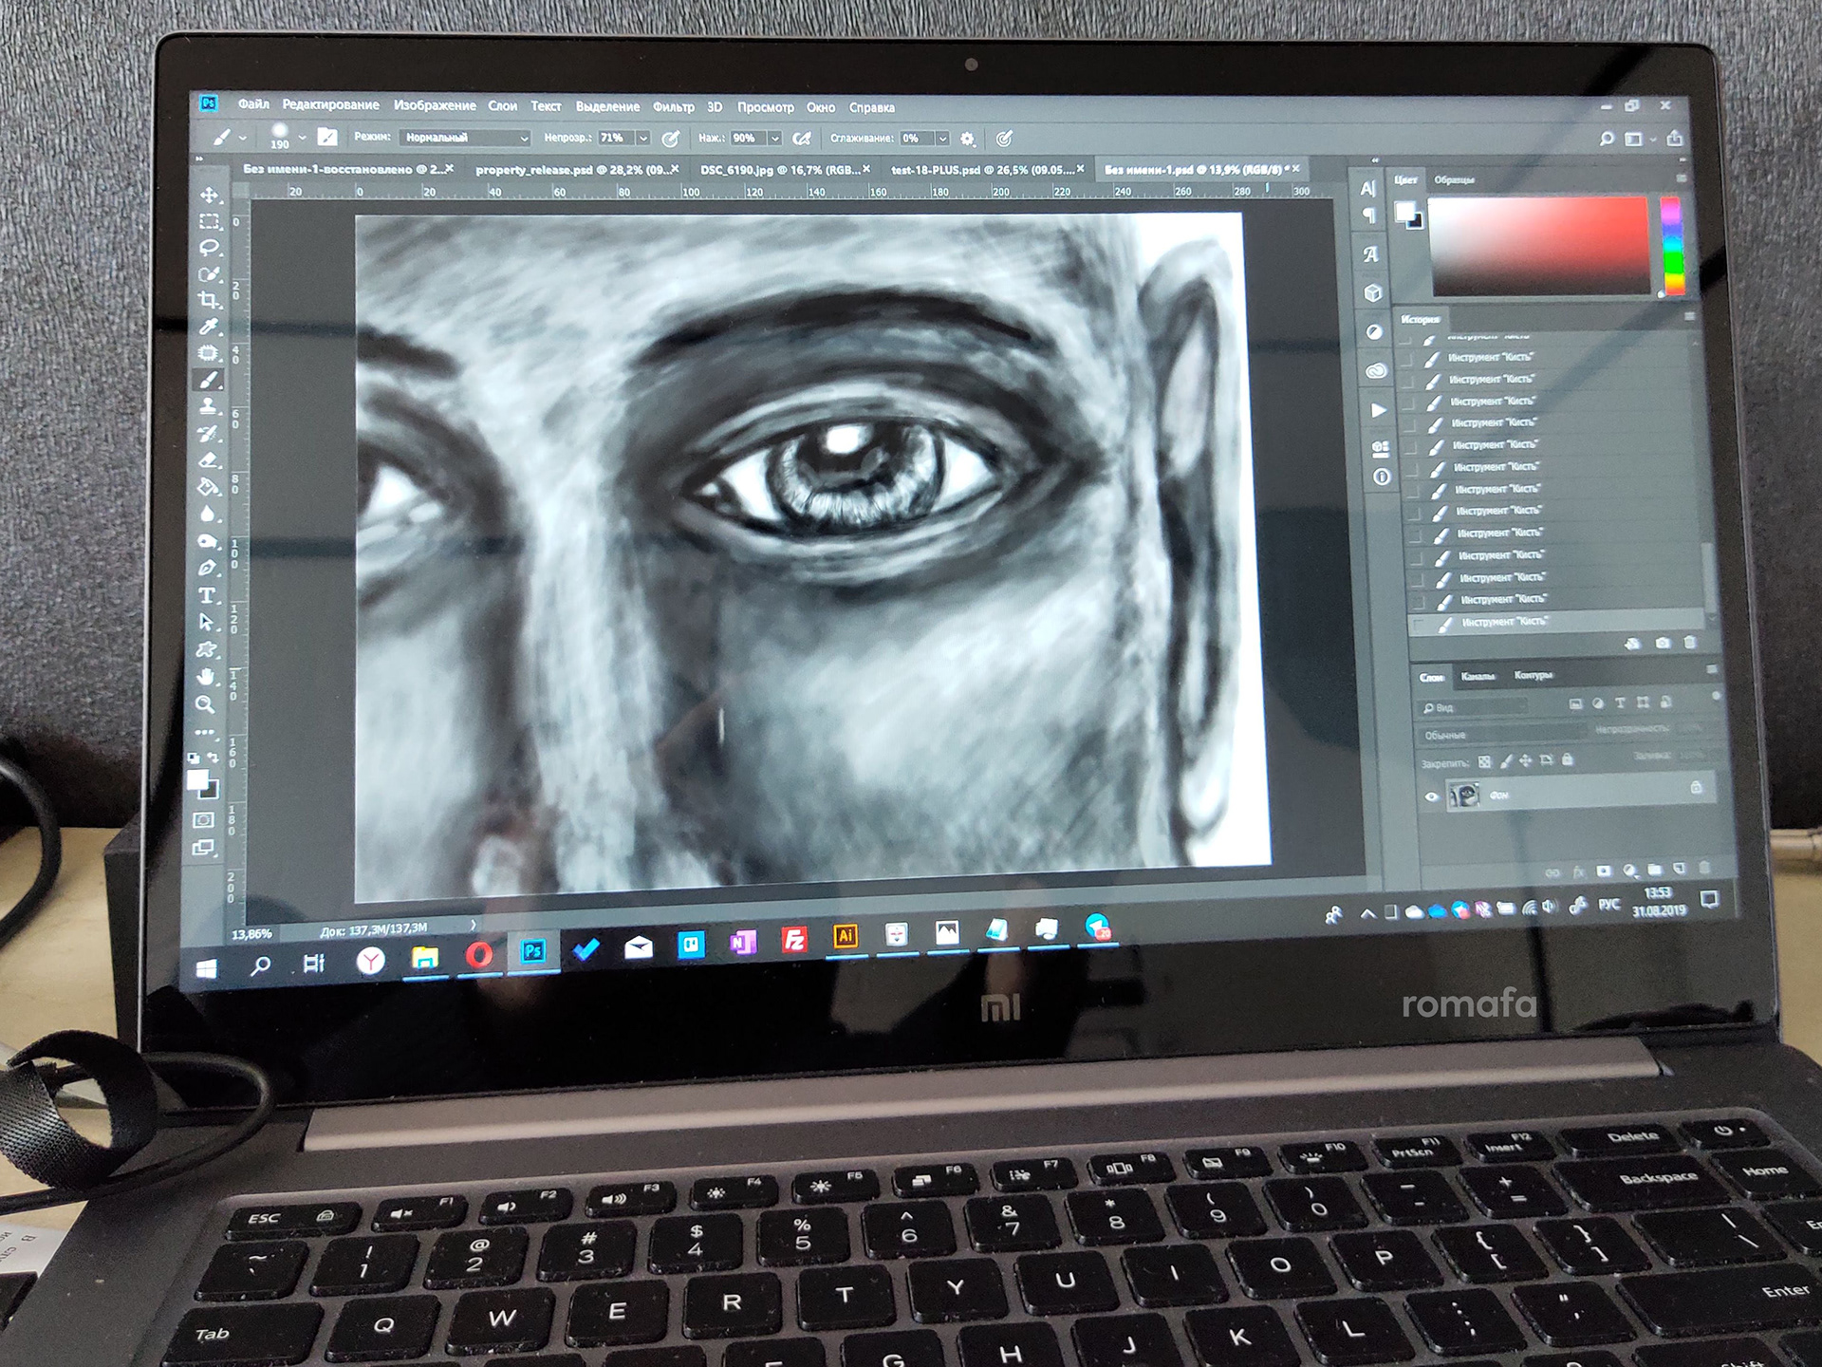Open the brush preset picker arrow

tap(302, 138)
